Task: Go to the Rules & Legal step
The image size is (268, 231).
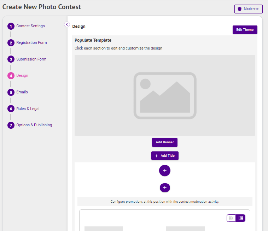Action: tap(28, 109)
